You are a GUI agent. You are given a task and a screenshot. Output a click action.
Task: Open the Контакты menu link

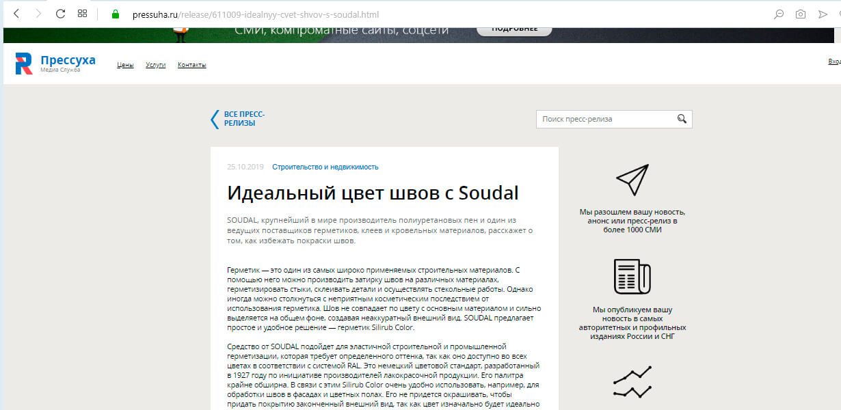pos(191,65)
